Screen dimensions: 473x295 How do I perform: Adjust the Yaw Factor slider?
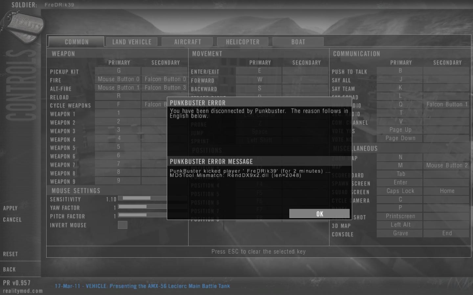[152, 207]
